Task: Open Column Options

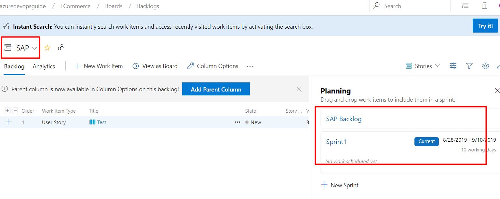Action: tap(213, 66)
